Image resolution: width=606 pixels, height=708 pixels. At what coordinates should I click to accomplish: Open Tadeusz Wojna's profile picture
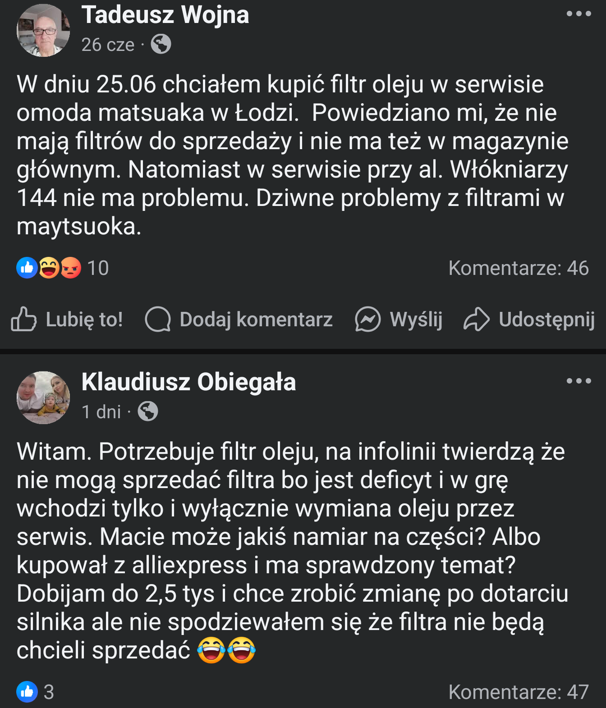pos(43,30)
